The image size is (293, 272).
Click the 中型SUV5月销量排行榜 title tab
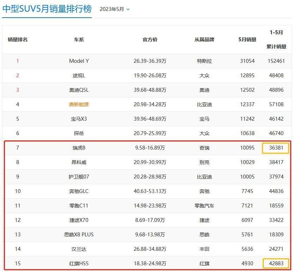[47, 9]
